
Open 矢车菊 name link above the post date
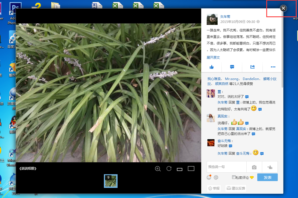click(x=225, y=16)
